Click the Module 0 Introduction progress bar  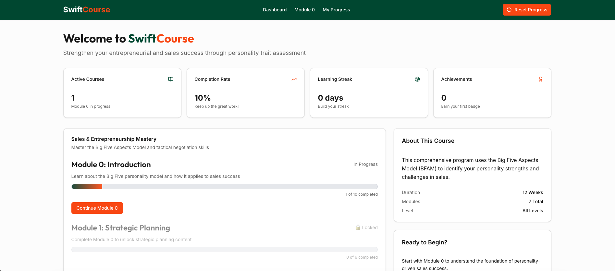224,187
